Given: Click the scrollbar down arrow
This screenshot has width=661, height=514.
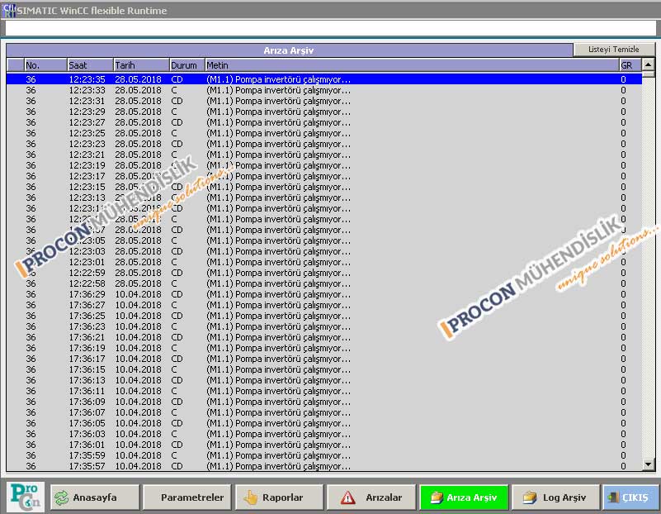Looking at the screenshot, I should [648, 464].
